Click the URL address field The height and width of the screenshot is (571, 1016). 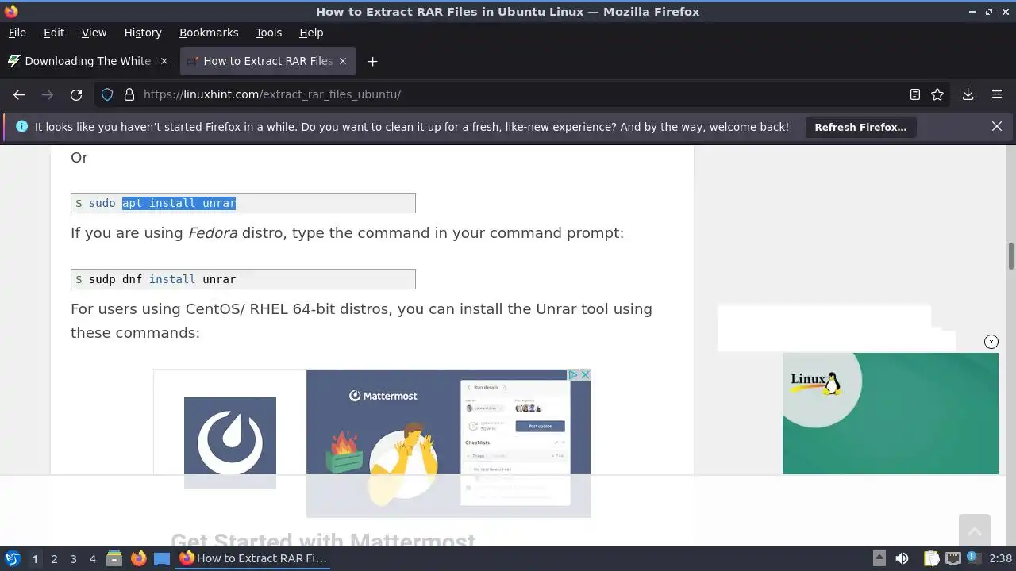point(520,94)
